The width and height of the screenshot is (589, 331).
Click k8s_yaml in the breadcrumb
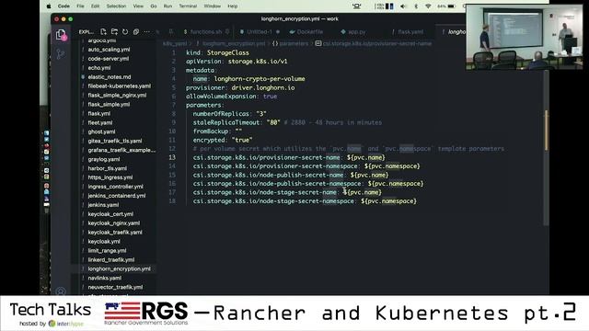[x=175, y=43]
